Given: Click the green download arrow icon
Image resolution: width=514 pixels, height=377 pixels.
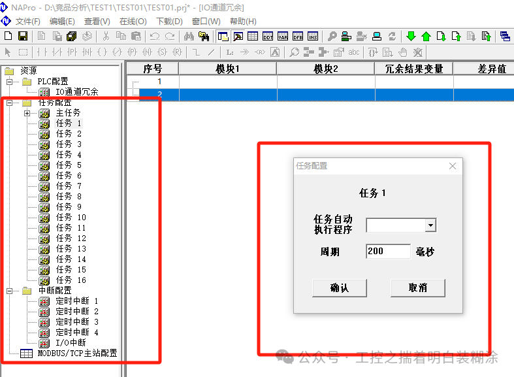Looking at the screenshot, I should coord(411,36).
